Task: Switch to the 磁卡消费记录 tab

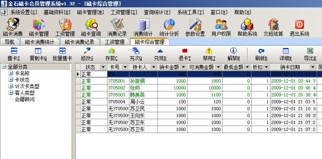Action: (79, 42)
